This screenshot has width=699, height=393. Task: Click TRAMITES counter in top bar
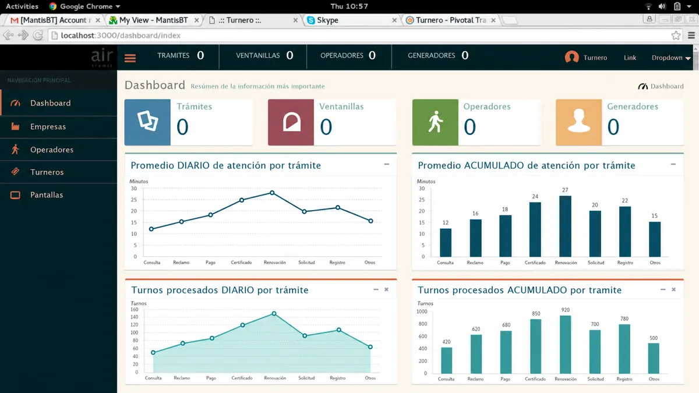tap(181, 56)
